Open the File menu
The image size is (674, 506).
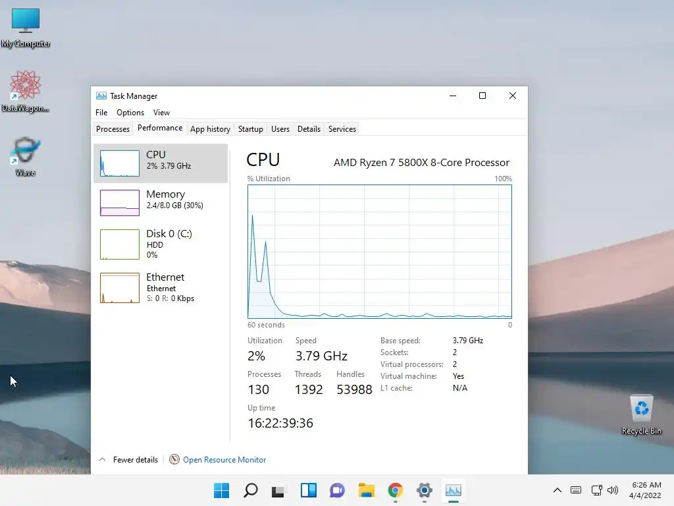click(101, 112)
